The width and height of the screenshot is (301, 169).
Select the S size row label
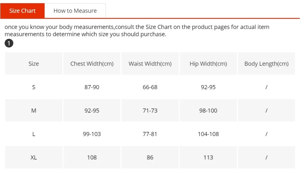pyautogui.click(x=34, y=87)
